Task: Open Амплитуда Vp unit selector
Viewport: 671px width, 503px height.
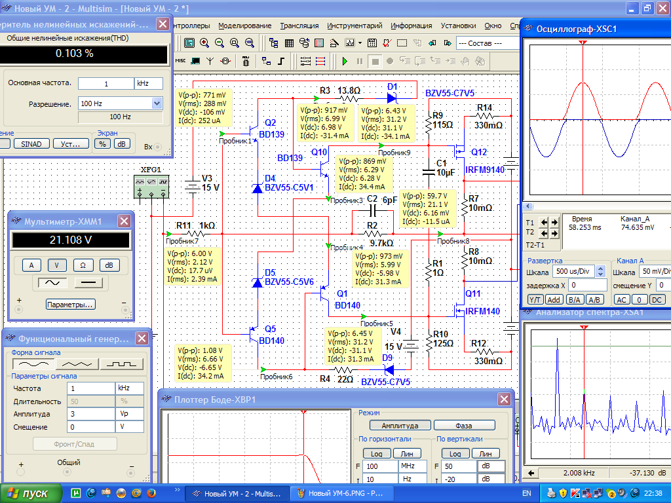Action: point(130,414)
